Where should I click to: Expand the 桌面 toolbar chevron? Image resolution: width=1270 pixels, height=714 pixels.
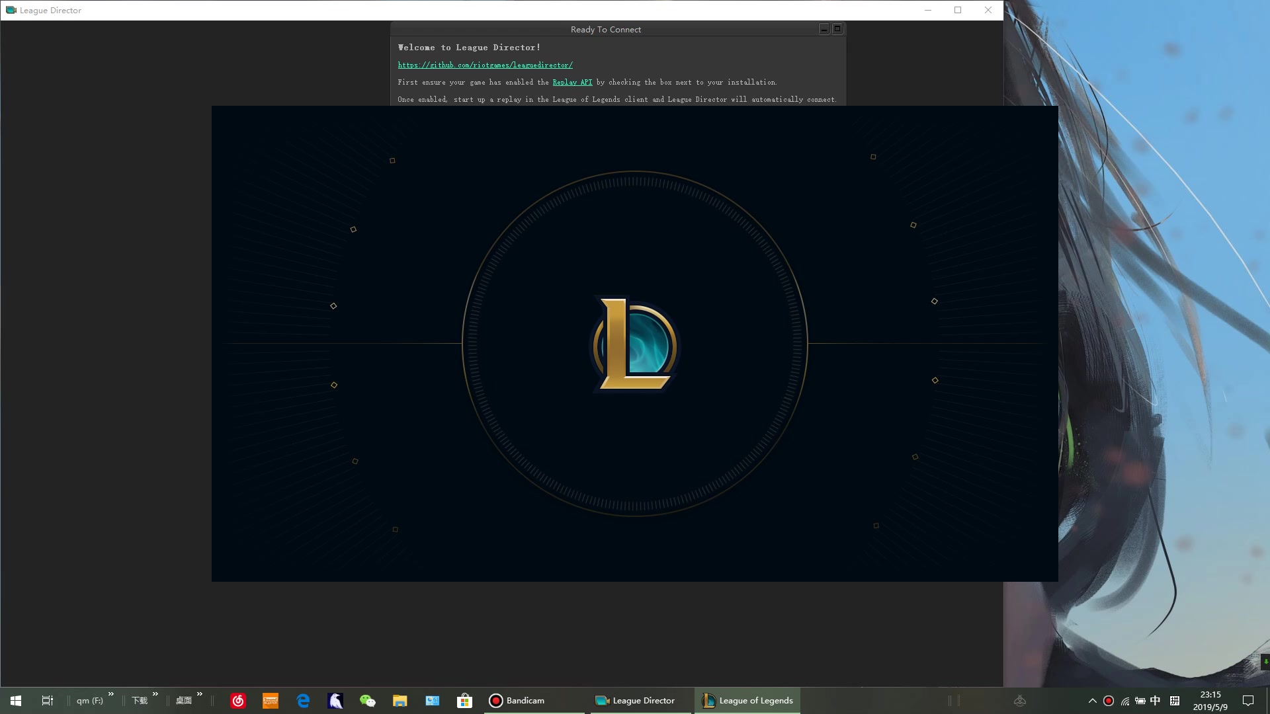point(200,694)
